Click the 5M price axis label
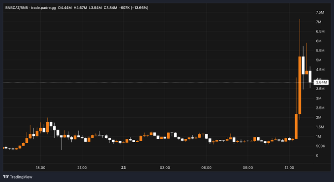 point(319,60)
